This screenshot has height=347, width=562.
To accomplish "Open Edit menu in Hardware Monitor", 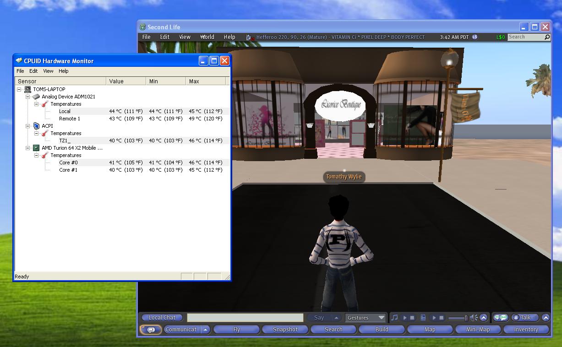I will pyautogui.click(x=33, y=71).
